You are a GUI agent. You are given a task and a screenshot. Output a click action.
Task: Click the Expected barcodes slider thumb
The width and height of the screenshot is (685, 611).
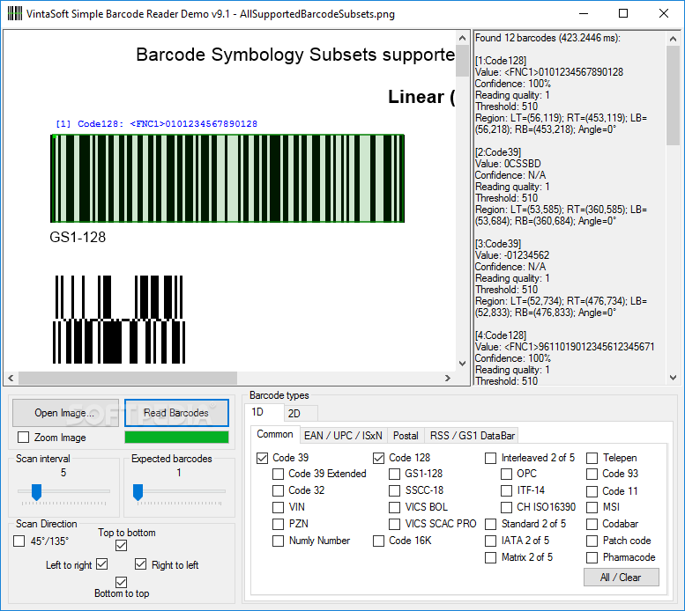[x=138, y=492]
